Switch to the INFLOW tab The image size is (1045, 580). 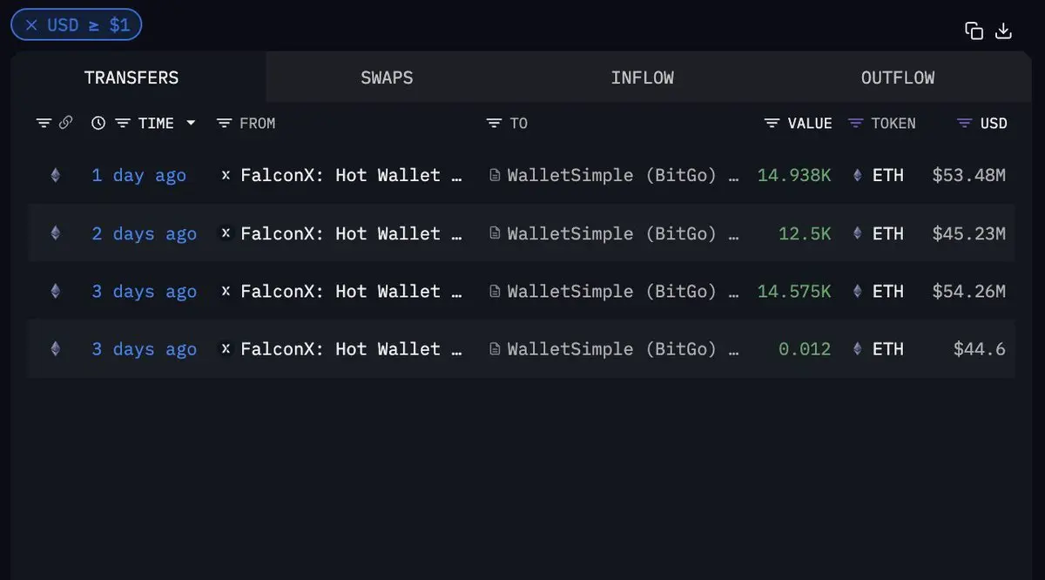tap(643, 78)
